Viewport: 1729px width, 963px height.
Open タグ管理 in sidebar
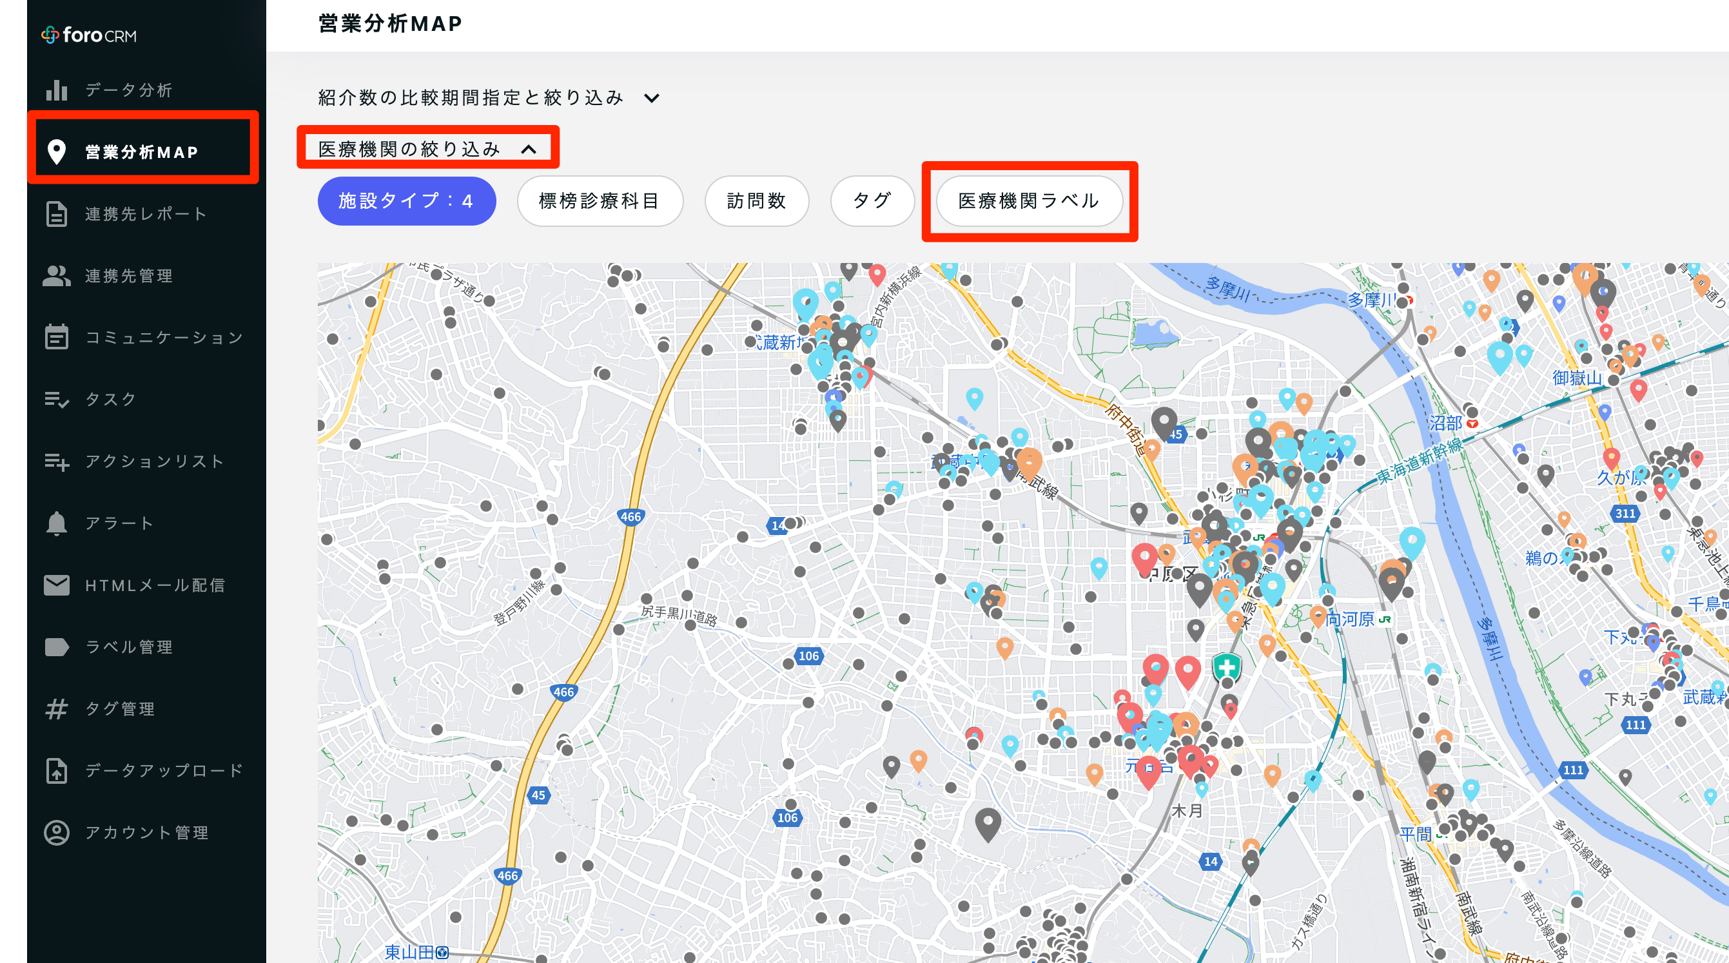click(120, 708)
